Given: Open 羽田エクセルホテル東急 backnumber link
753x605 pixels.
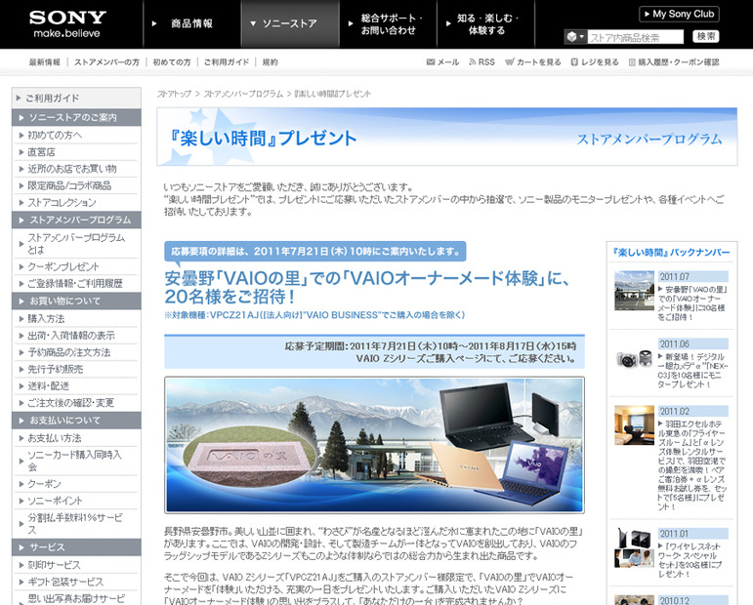Looking at the screenshot, I should pos(693,464).
